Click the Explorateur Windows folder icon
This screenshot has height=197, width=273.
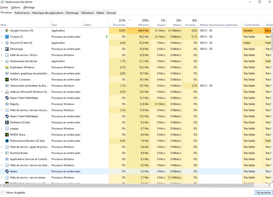(7, 67)
